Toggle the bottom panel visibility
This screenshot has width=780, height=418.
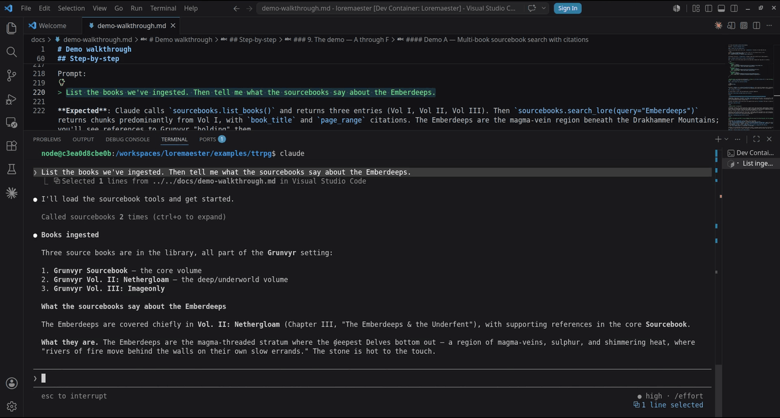(x=721, y=8)
